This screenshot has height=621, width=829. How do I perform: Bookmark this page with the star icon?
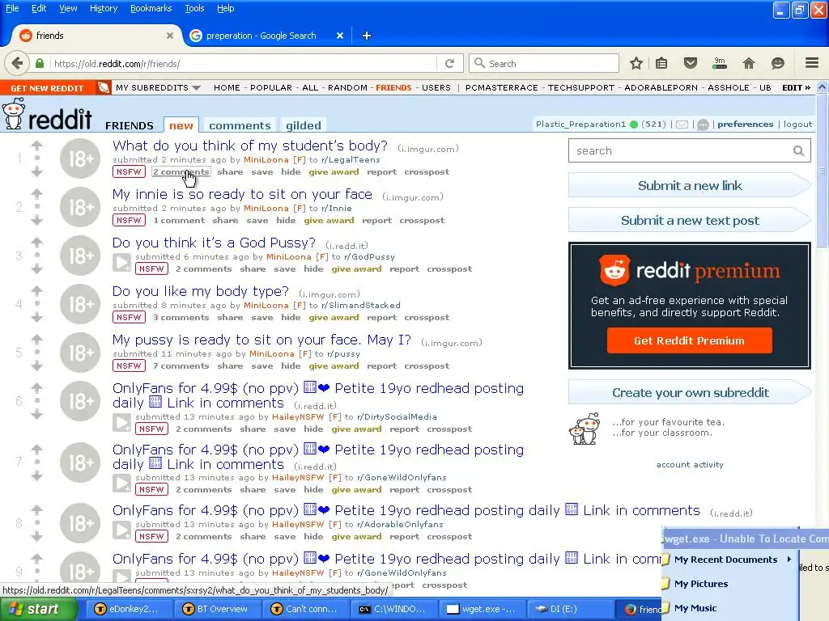pyautogui.click(x=636, y=63)
